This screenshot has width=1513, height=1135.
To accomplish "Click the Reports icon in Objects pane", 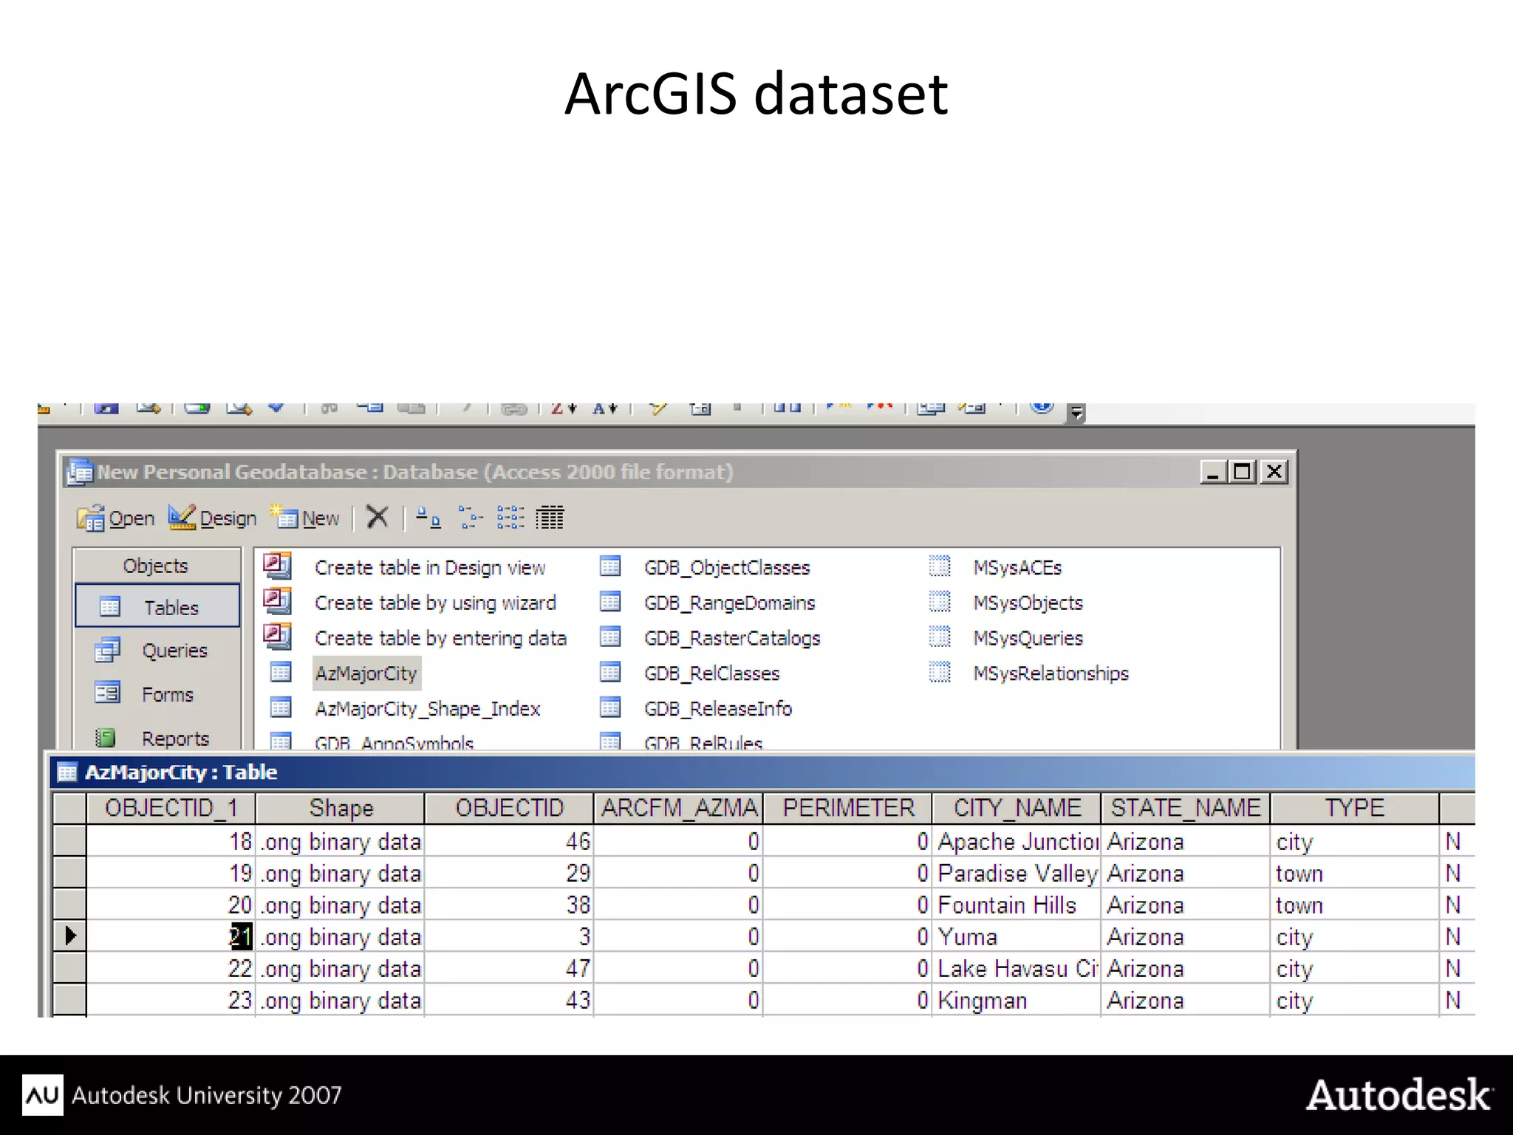I will click(x=106, y=737).
